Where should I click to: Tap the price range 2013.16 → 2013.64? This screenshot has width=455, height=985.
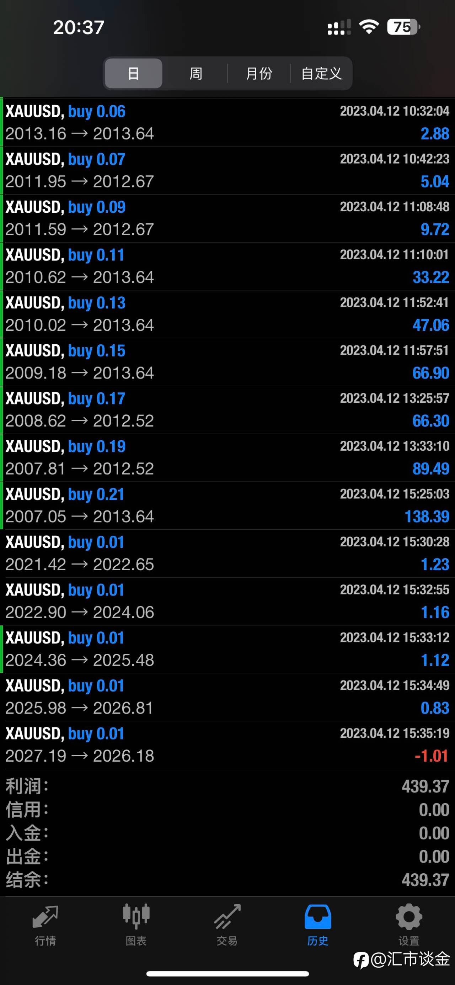coord(80,134)
